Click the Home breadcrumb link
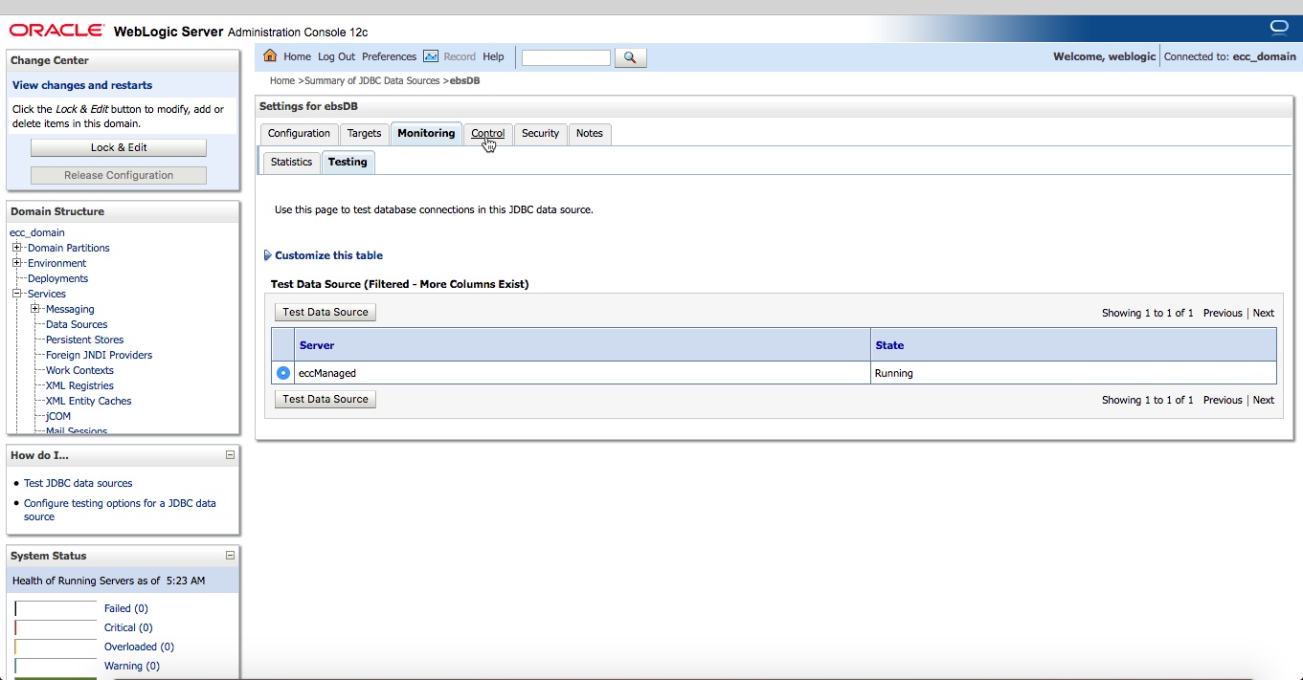The width and height of the screenshot is (1303, 680). 282,81
